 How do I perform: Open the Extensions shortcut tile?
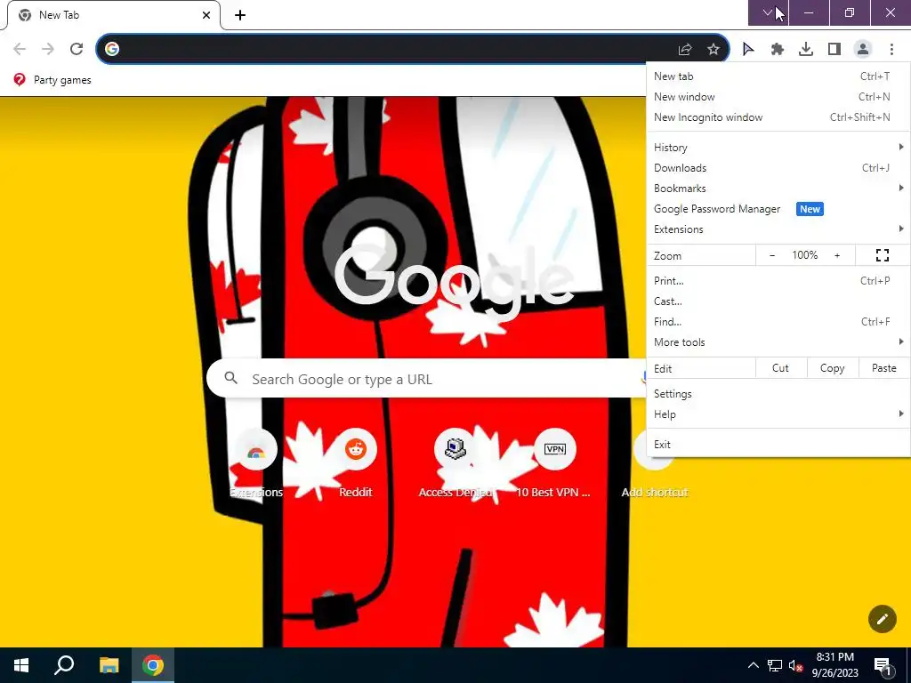pyautogui.click(x=256, y=464)
